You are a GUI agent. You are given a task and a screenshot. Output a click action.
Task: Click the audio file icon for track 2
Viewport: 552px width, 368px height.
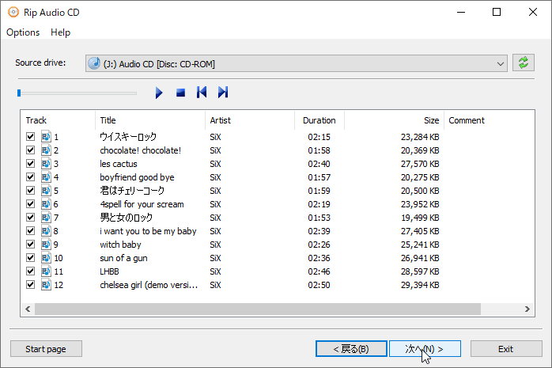(46, 150)
